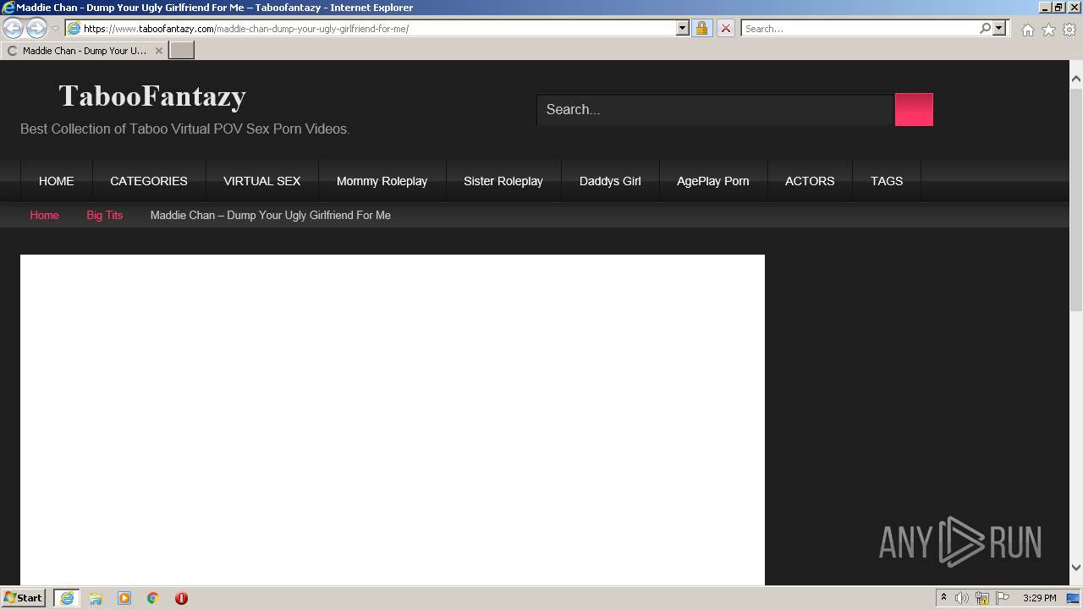This screenshot has height=609, width=1083.
Task: Go to the browser Home icon
Action: [1027, 30]
